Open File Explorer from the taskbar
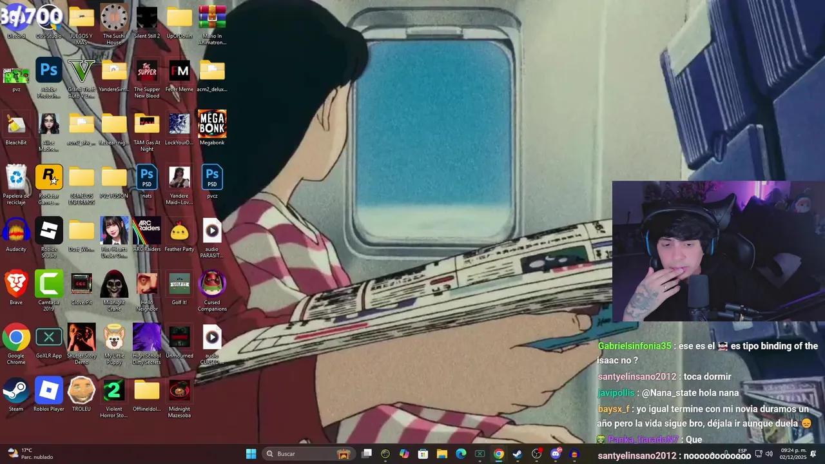Screen dimensions: 825x464 (x=442, y=454)
